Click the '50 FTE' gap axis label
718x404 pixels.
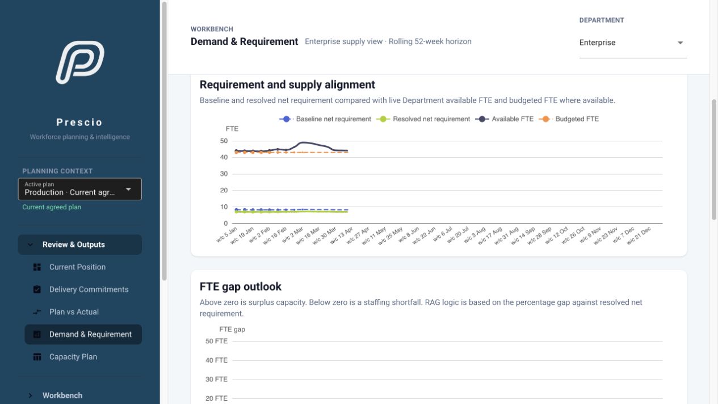[216, 341]
